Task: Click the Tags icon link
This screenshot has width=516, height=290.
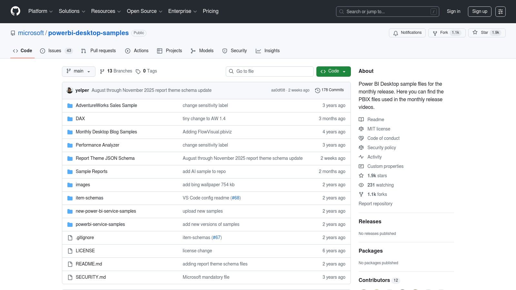Action: 138,71
